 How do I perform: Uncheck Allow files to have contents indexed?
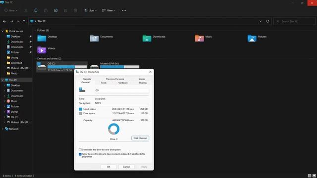point(80,154)
